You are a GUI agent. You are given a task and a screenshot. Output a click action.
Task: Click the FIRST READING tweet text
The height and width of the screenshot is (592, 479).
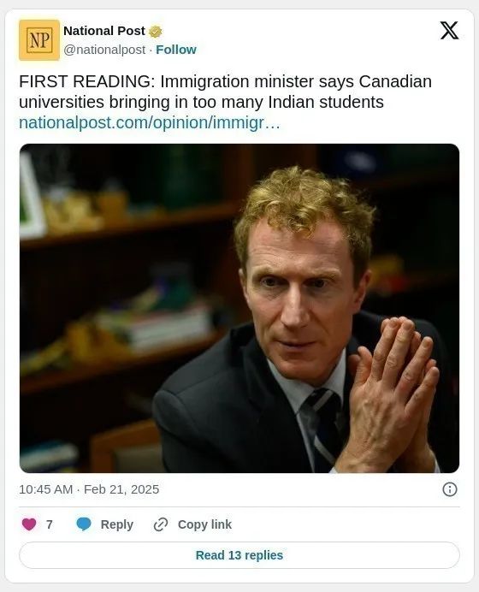coord(225,92)
